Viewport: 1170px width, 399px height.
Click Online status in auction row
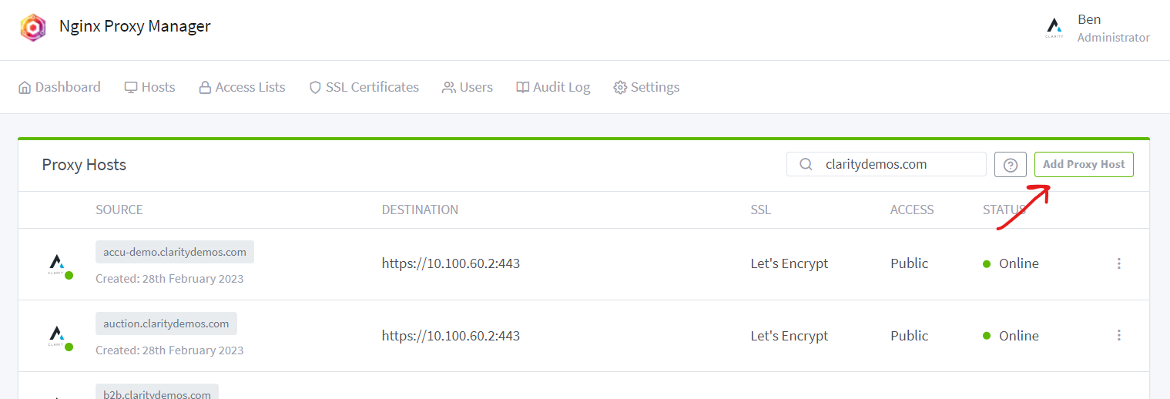(1011, 336)
